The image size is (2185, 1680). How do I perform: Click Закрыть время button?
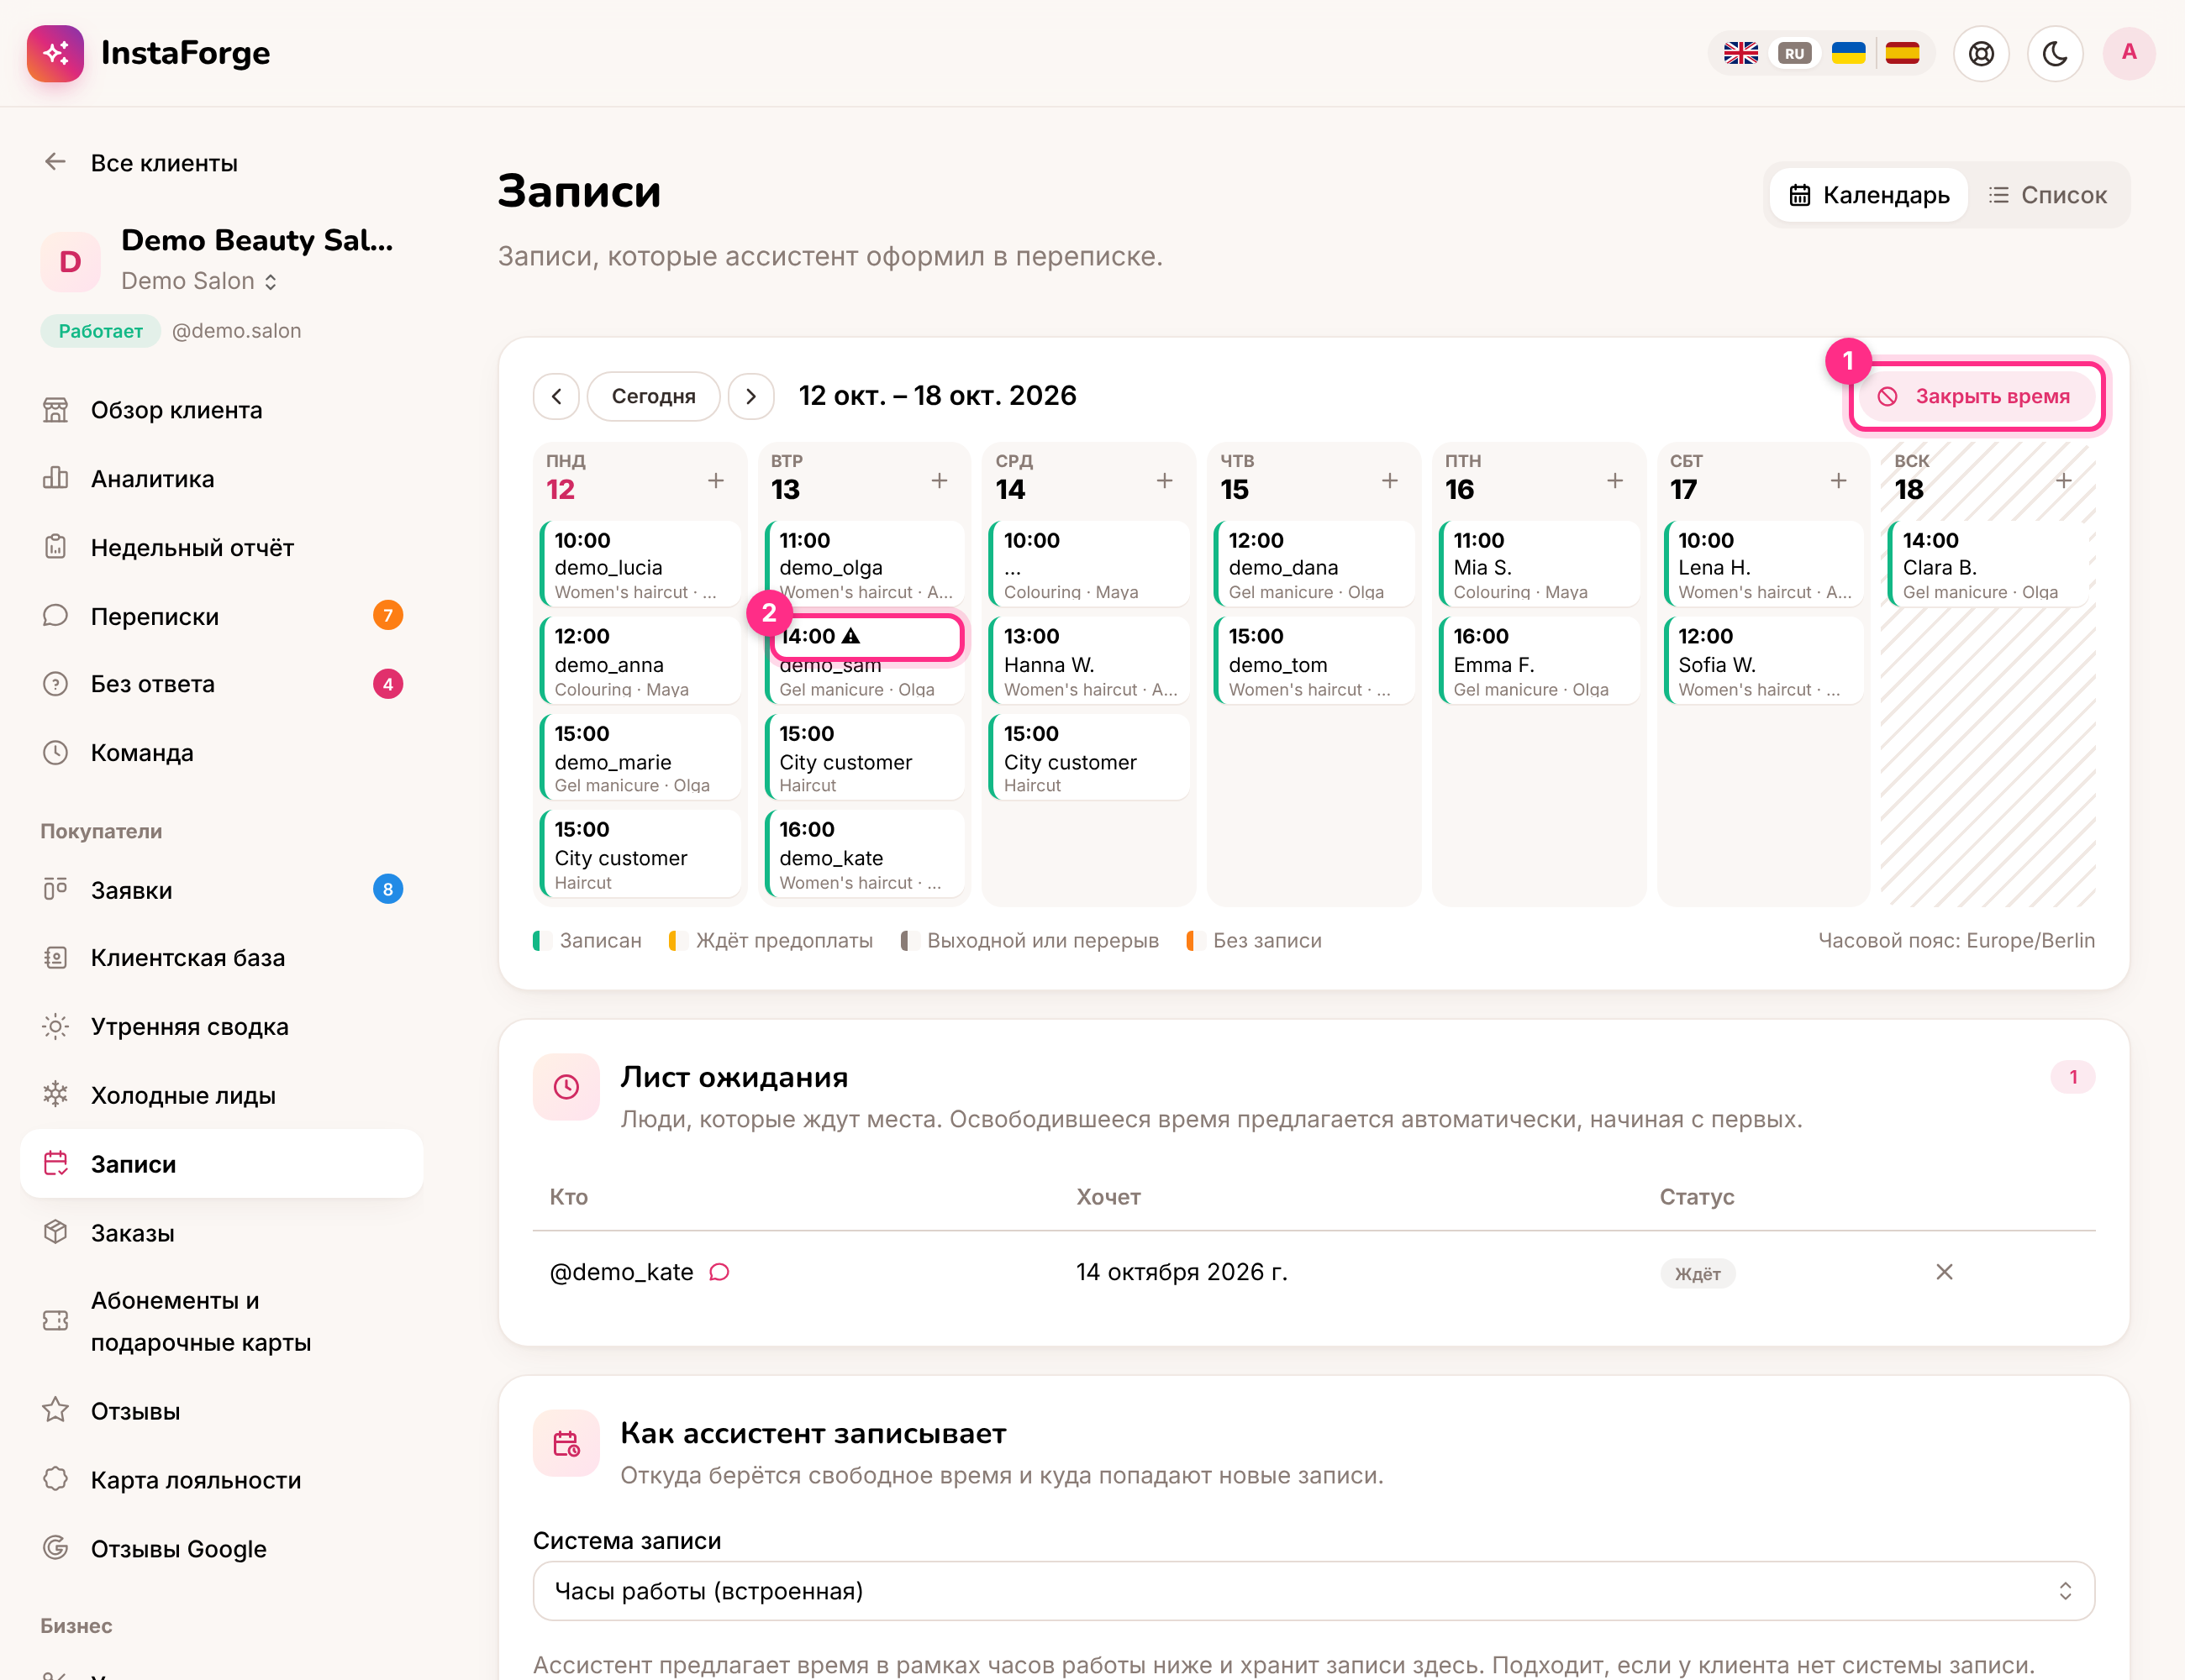[x=1976, y=397]
